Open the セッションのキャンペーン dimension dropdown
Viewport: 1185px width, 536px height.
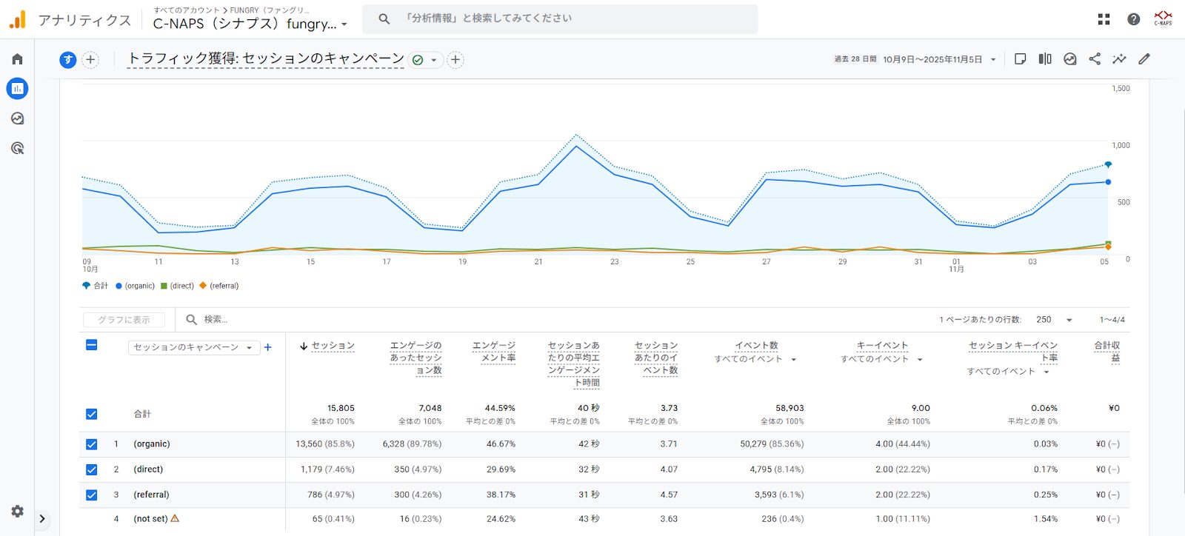point(193,347)
